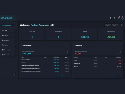Click the Outstanding header in the Payables table
The height and width of the screenshot is (94, 125).
tap(119, 57)
